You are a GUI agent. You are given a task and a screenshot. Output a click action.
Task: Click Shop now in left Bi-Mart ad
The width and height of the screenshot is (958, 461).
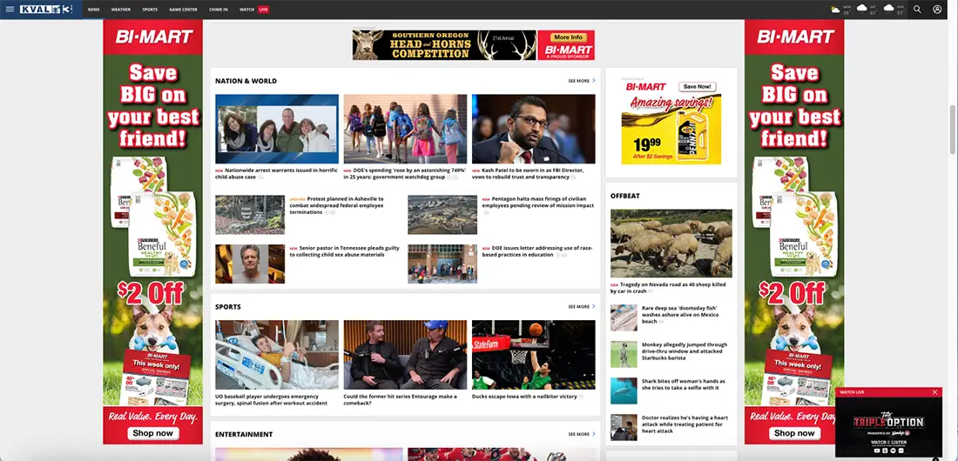(x=152, y=433)
